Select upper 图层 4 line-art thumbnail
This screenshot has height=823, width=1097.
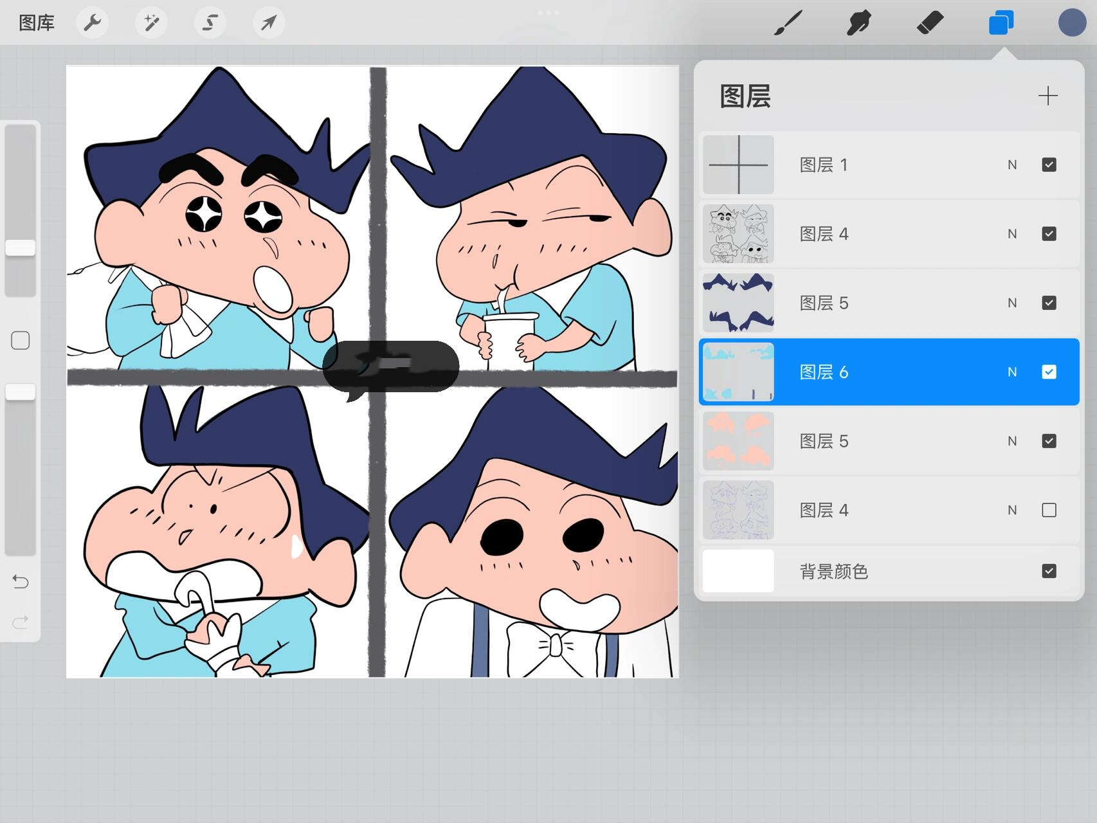(738, 234)
